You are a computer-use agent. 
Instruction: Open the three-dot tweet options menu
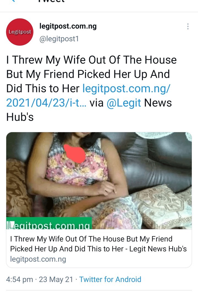tap(188, 26)
